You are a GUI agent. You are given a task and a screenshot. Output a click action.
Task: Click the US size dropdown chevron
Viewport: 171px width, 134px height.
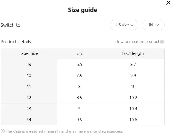[132, 25]
